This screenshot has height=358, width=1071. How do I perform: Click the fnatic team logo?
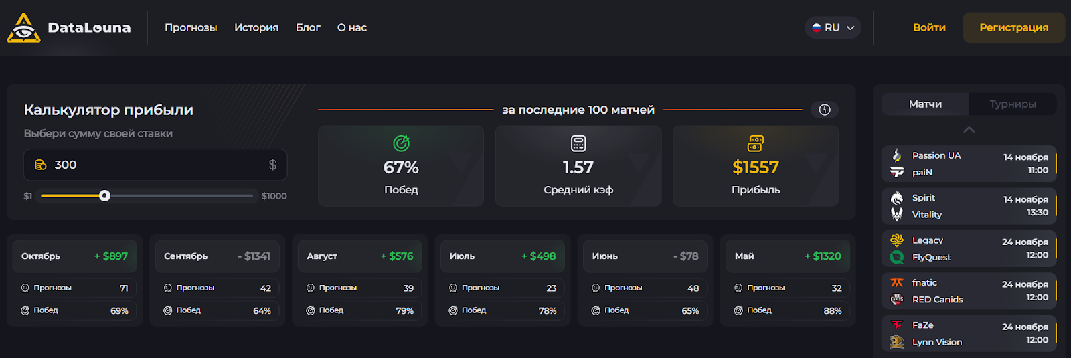(x=897, y=282)
